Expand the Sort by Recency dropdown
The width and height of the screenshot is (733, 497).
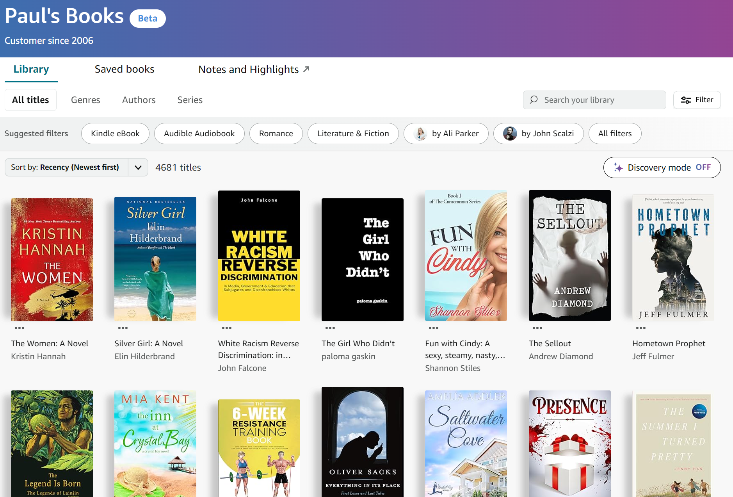coord(138,167)
